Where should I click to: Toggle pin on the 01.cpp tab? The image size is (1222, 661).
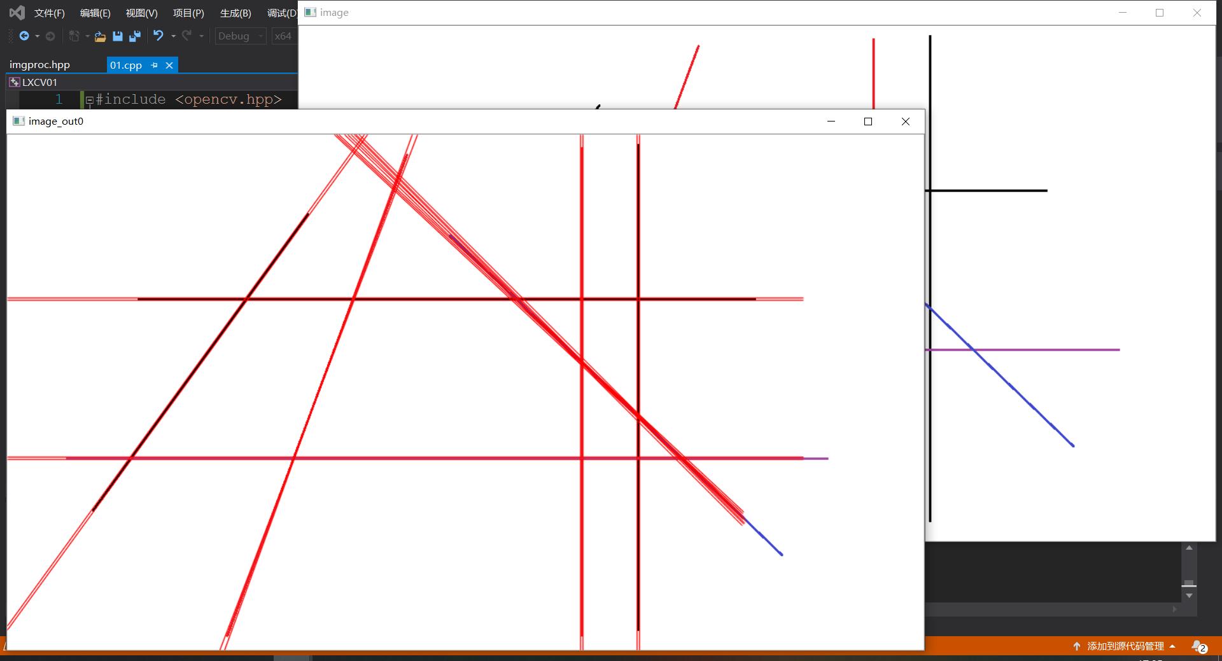point(154,65)
